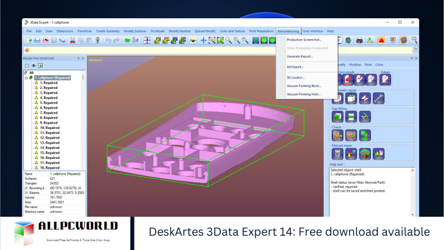Click the import/new file toolbar icon
Screen dimensions: 444x250
(29, 40)
